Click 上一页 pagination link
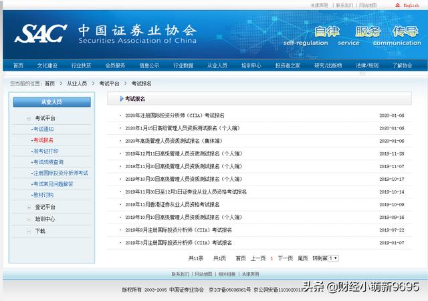The image size is (428, 301). [x=258, y=258]
